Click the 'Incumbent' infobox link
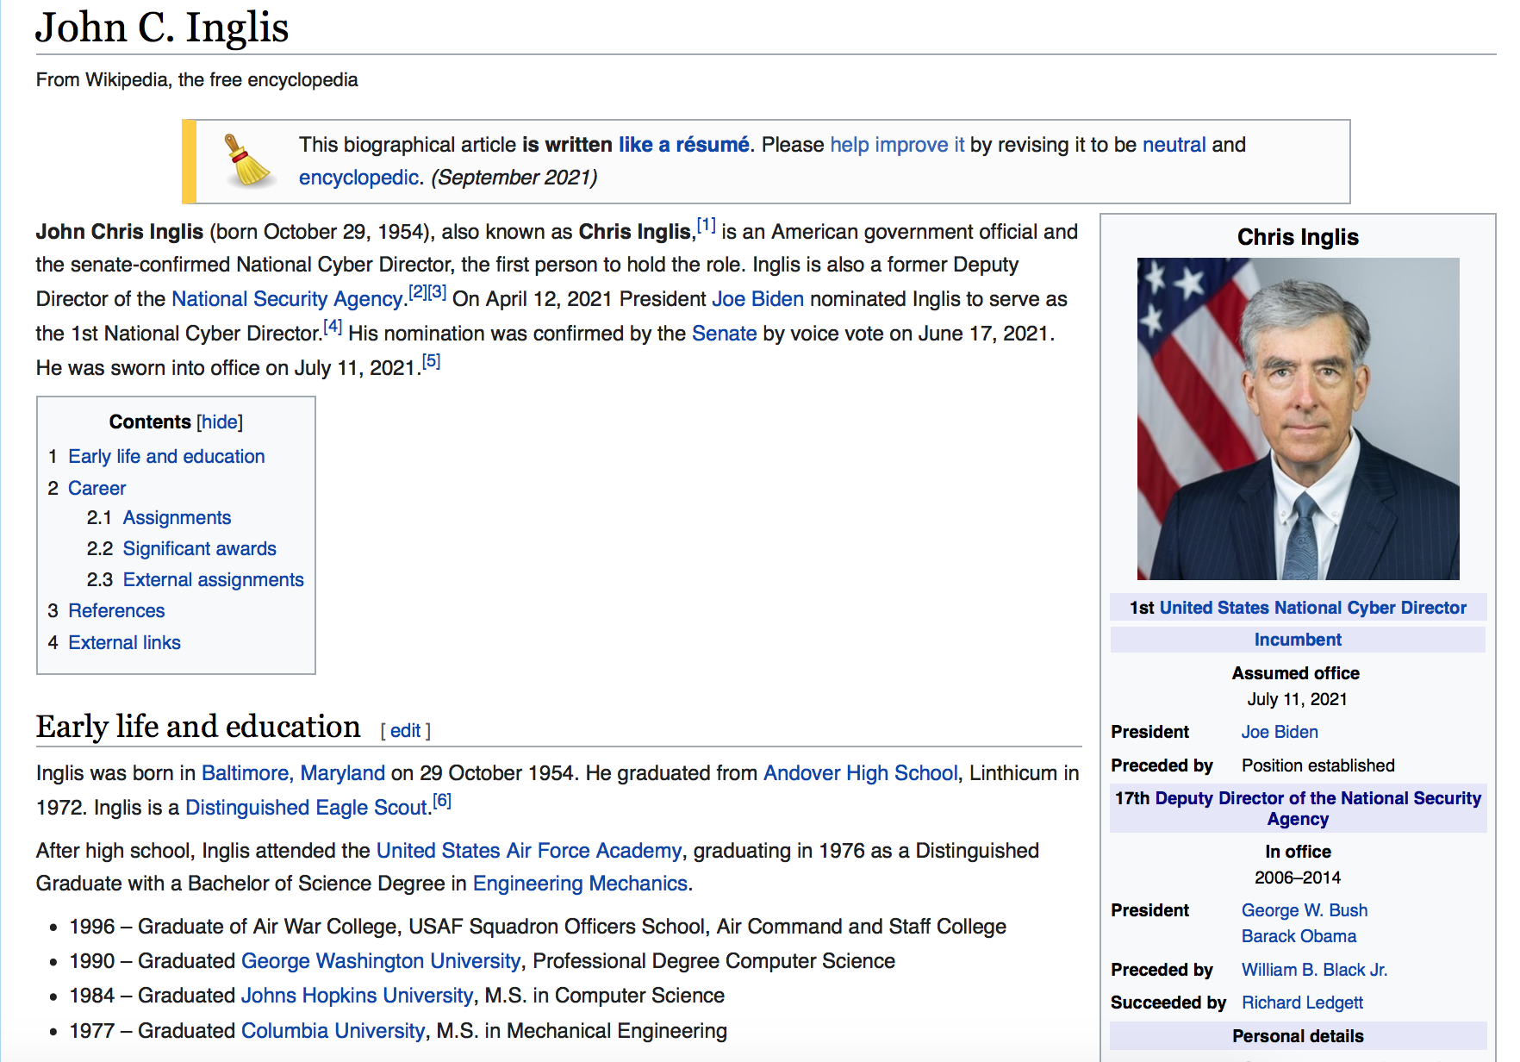 1298,640
